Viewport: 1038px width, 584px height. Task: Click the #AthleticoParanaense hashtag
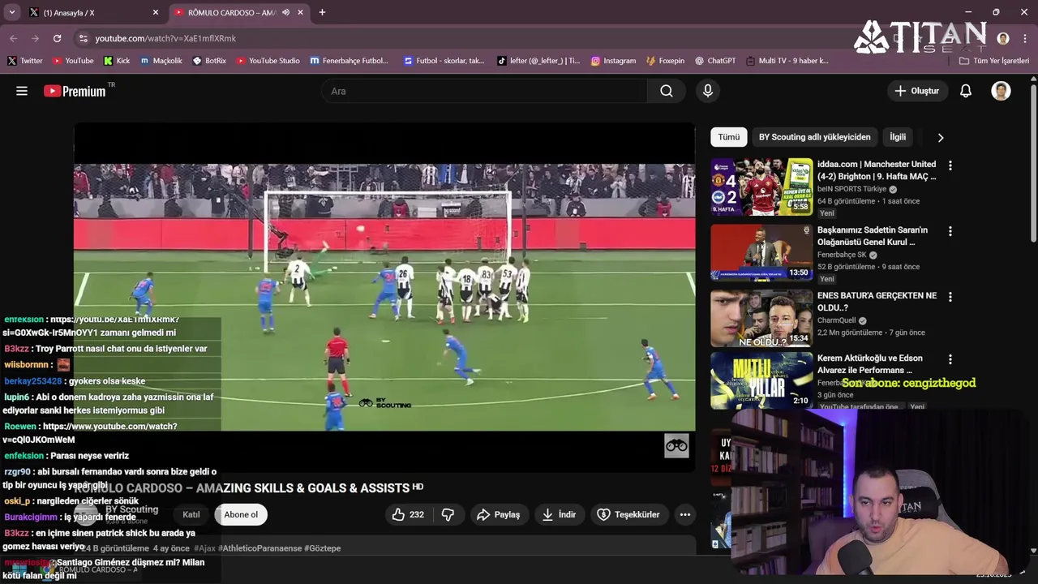click(x=259, y=548)
